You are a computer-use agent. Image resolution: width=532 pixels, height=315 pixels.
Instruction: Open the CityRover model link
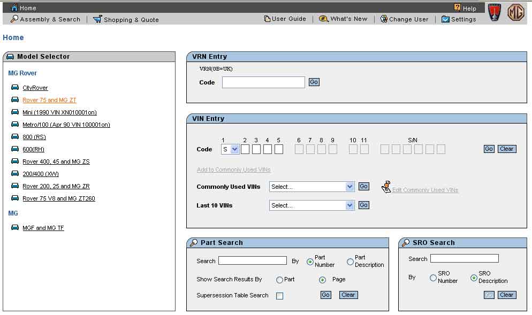[35, 88]
